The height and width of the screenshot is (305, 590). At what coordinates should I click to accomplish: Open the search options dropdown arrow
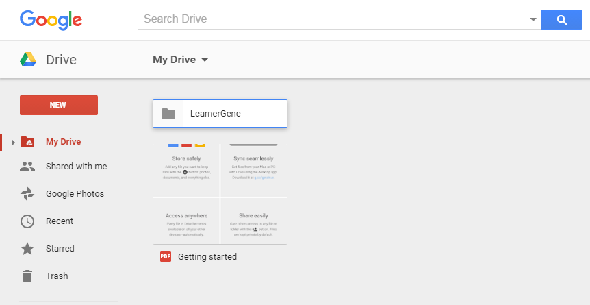pos(533,20)
